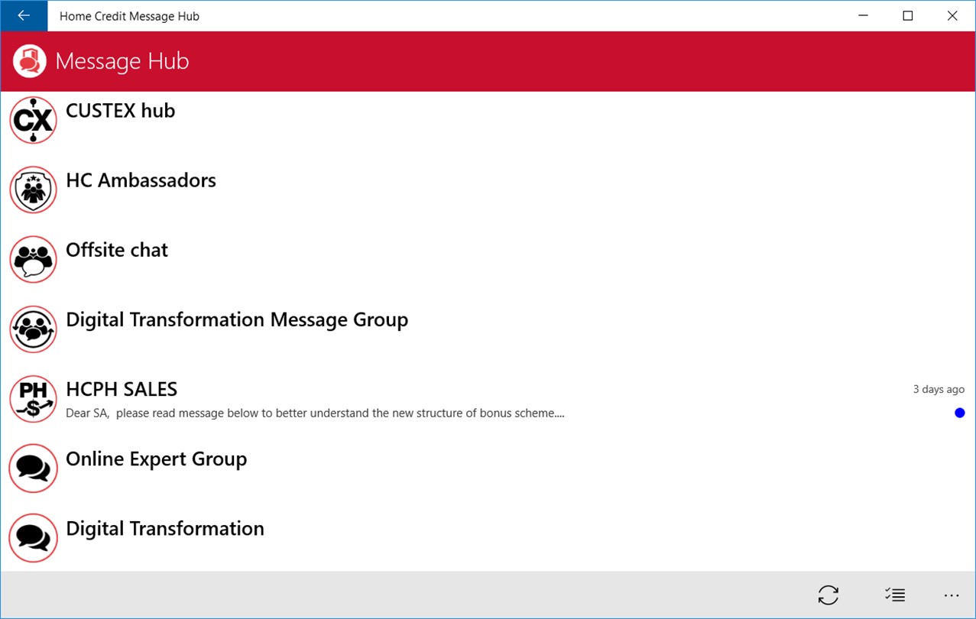Click the Message Hub logo icon
The image size is (976, 619).
30,61
